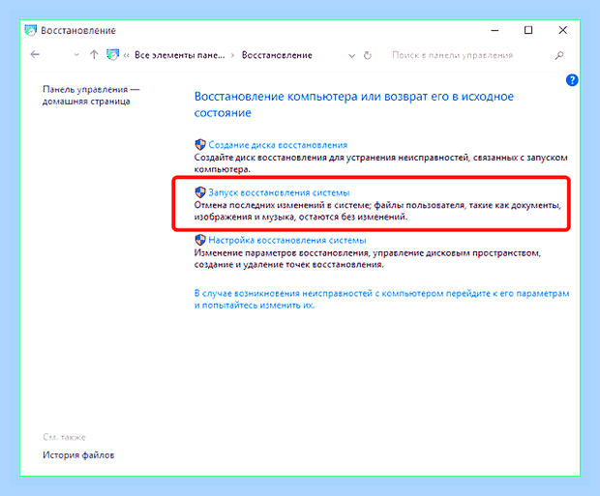Open the "В случае возникновения неисправностей" link

381,299
